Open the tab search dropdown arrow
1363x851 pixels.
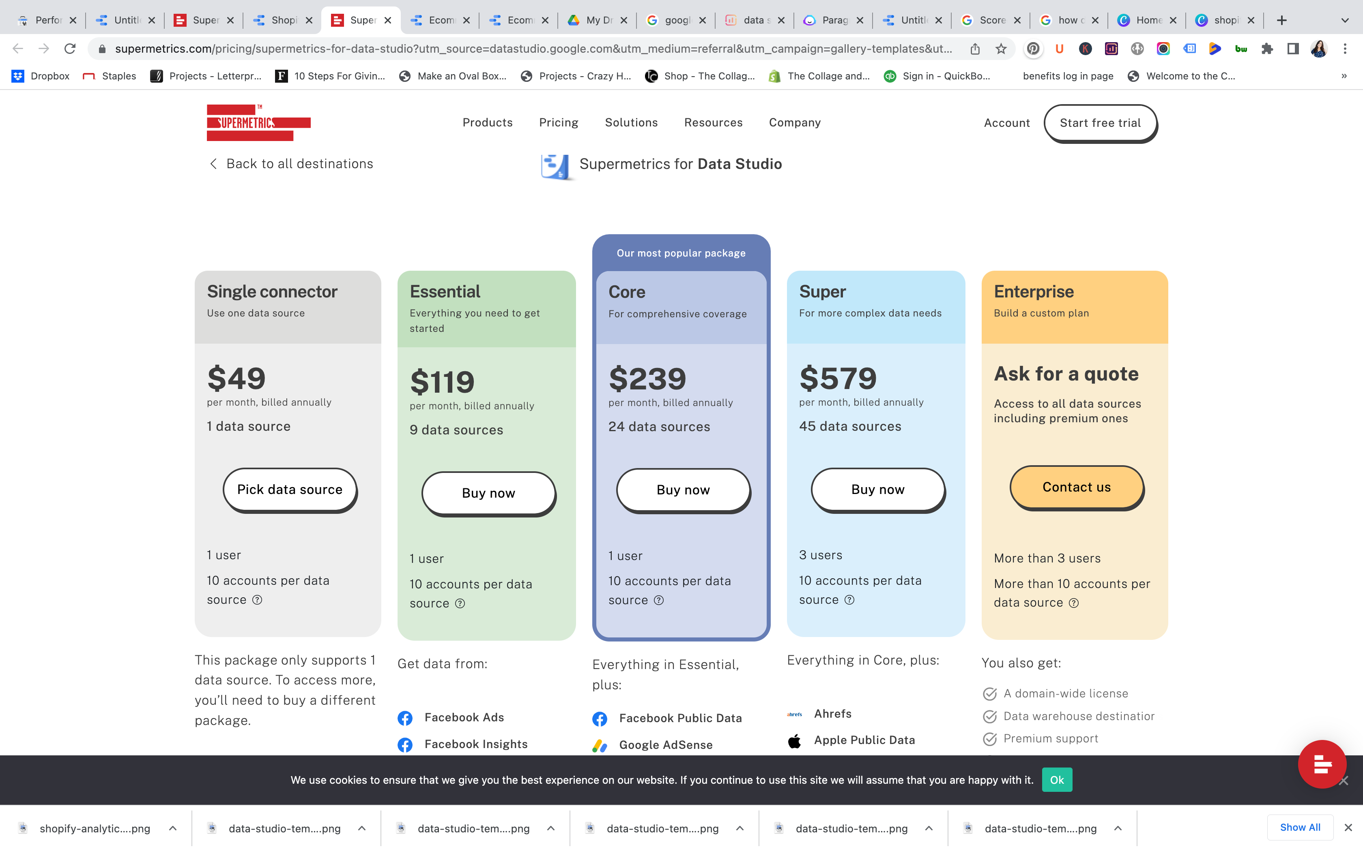[x=1345, y=20]
